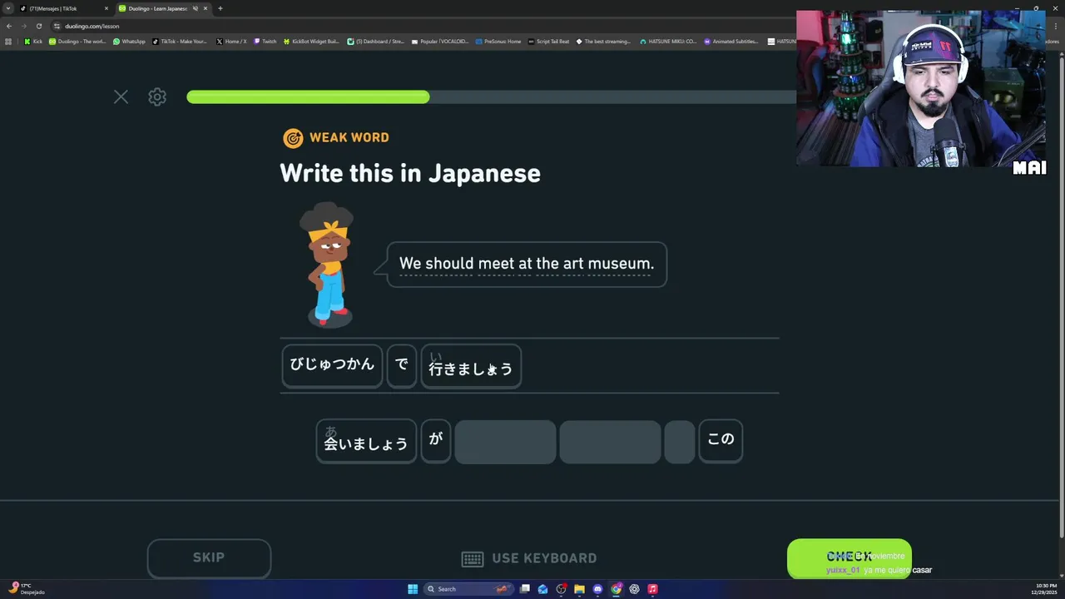Open the HATSUNE MIKU: CO... bookmark
The width and height of the screenshot is (1065, 599).
coord(668,41)
